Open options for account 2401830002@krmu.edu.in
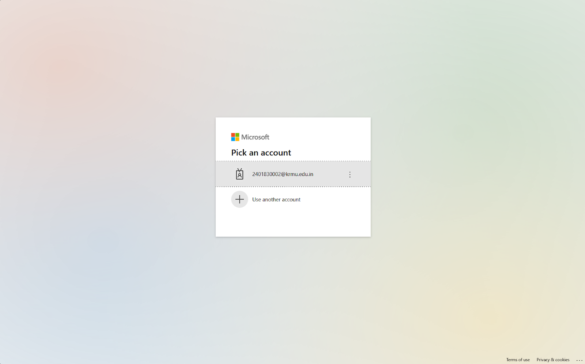Viewport: 585px width, 364px height. coord(350,174)
